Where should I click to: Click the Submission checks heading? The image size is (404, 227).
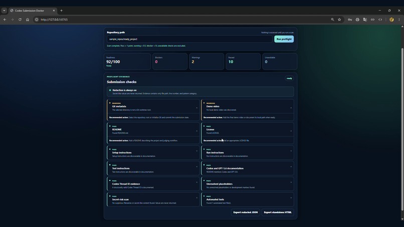coord(122,82)
